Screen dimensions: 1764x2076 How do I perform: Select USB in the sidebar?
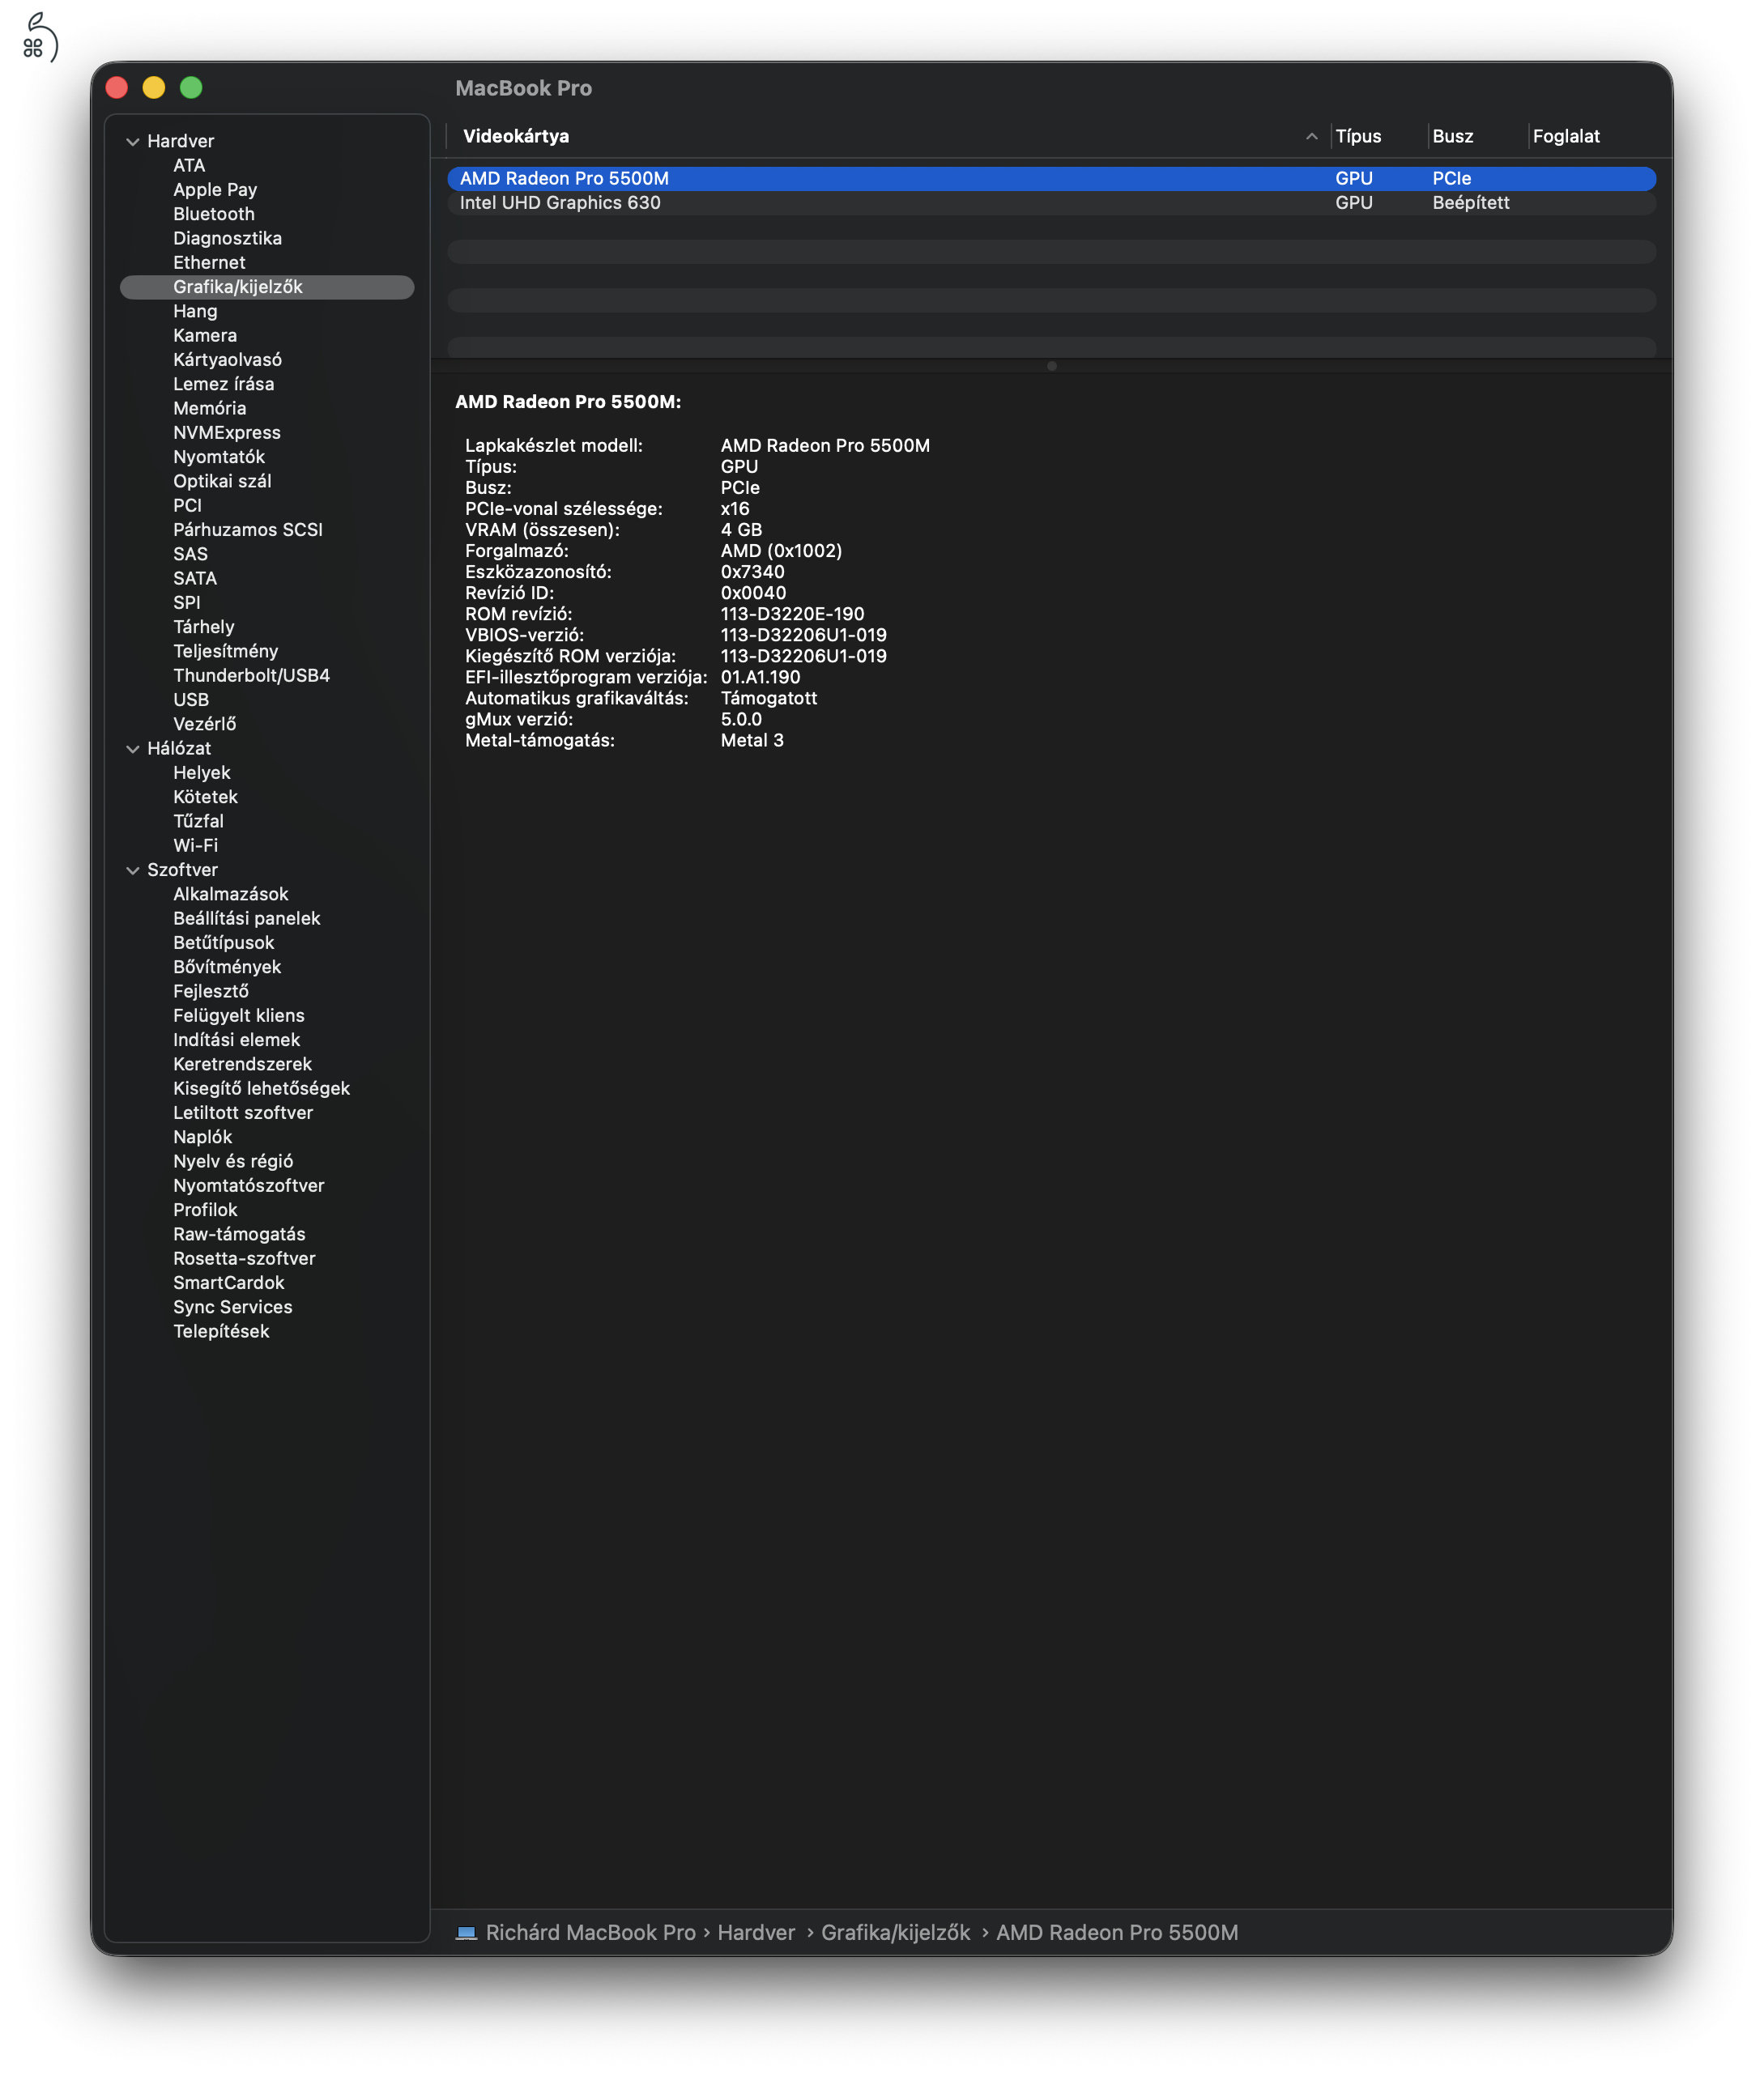tap(191, 700)
